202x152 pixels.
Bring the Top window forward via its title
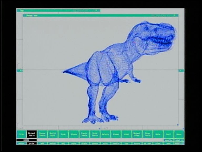(58, 11)
